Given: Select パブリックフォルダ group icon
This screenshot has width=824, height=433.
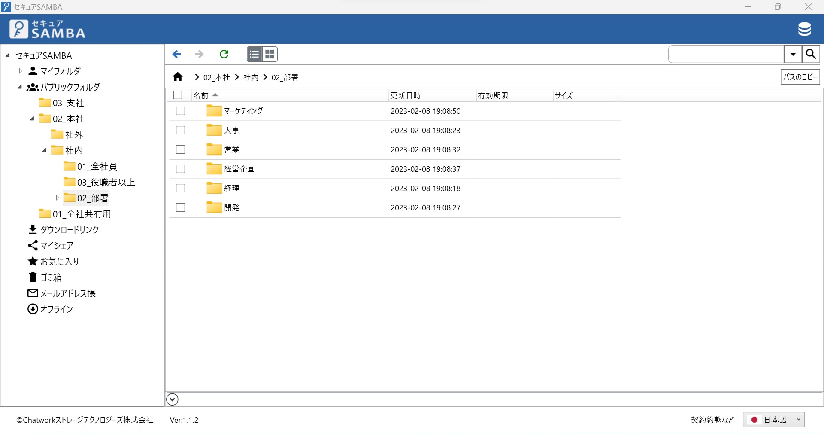Looking at the screenshot, I should 33,87.
